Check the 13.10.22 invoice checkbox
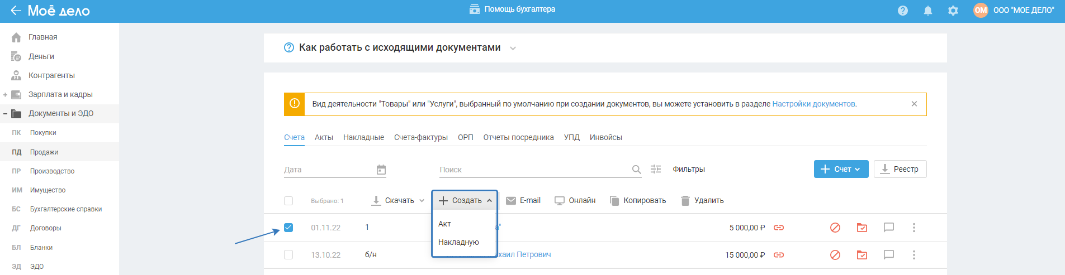Viewport: 1065px width, 275px height. click(288, 255)
